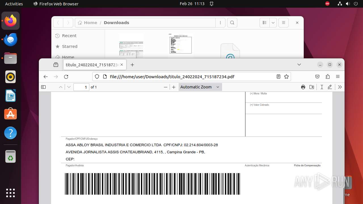Open Ubuntu Software from dock

coord(10,114)
